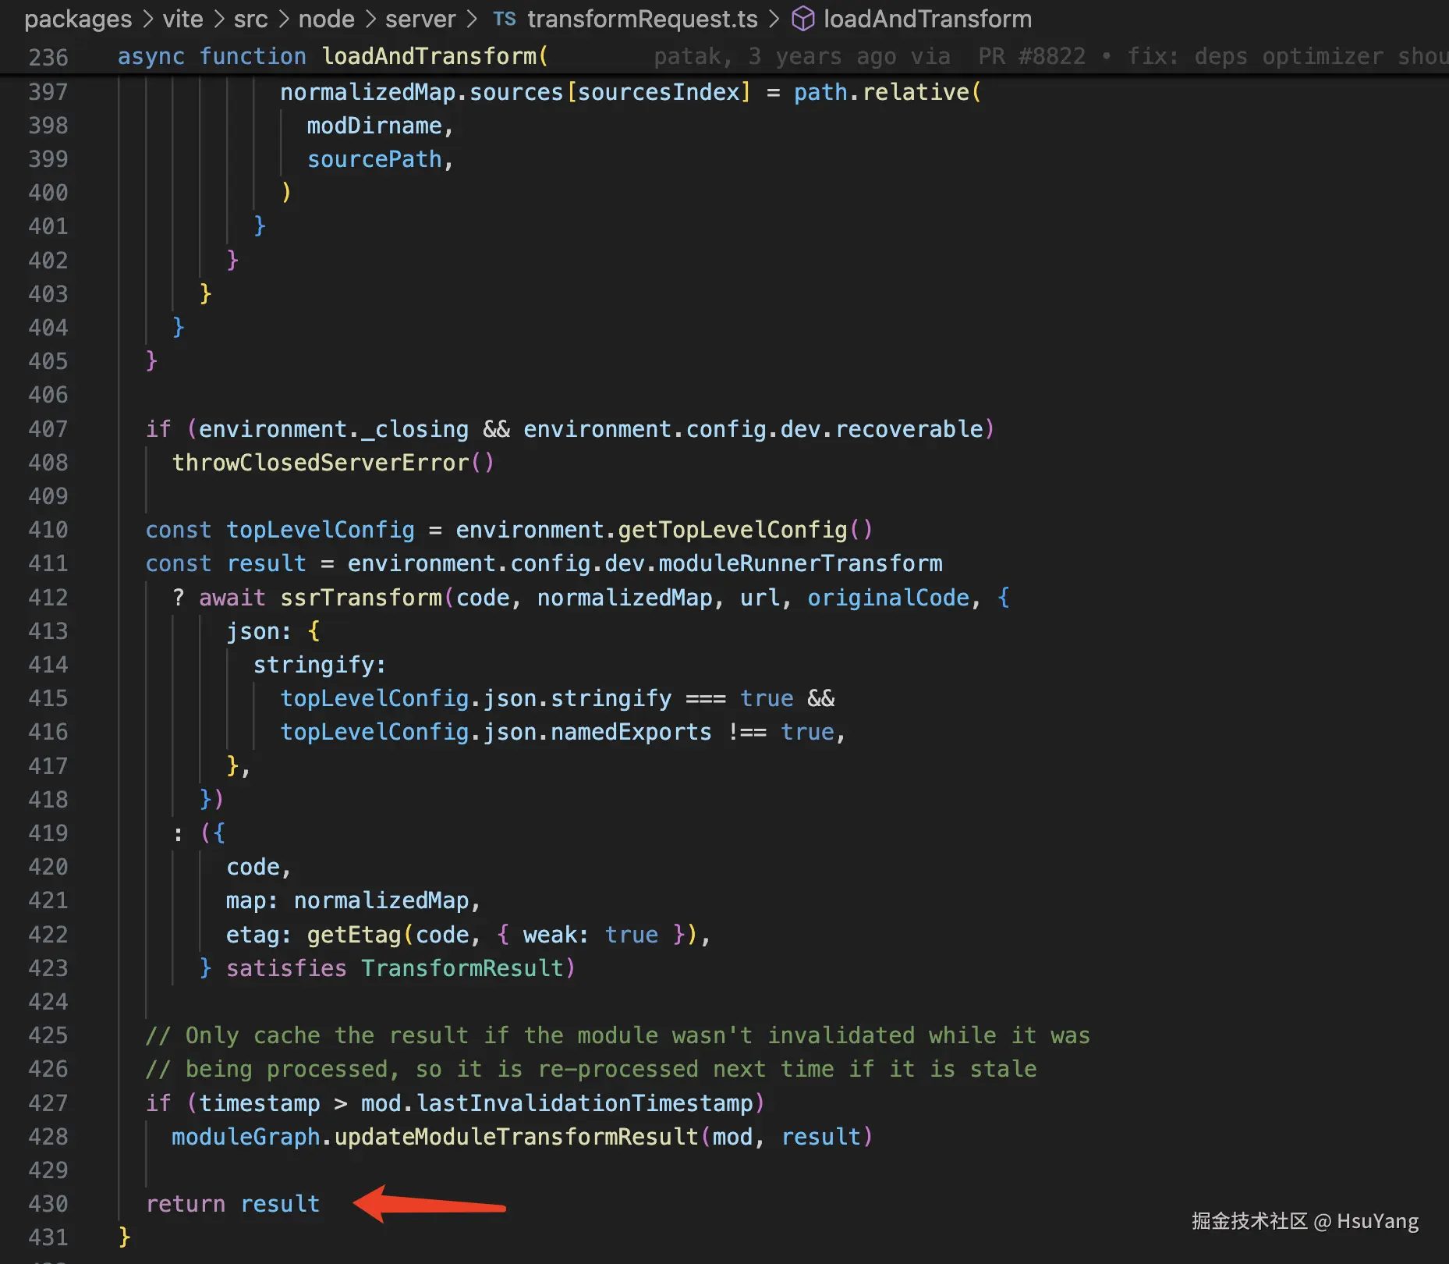The image size is (1449, 1264).
Task: Click the recoverable property
Action: (x=909, y=429)
